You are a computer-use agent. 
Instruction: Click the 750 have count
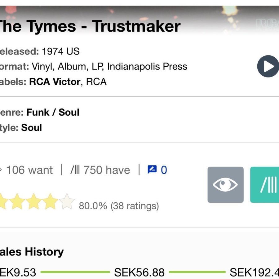pos(107,170)
